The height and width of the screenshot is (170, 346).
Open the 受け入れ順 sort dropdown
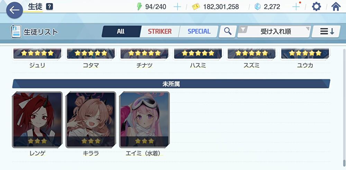pyautogui.click(x=276, y=32)
